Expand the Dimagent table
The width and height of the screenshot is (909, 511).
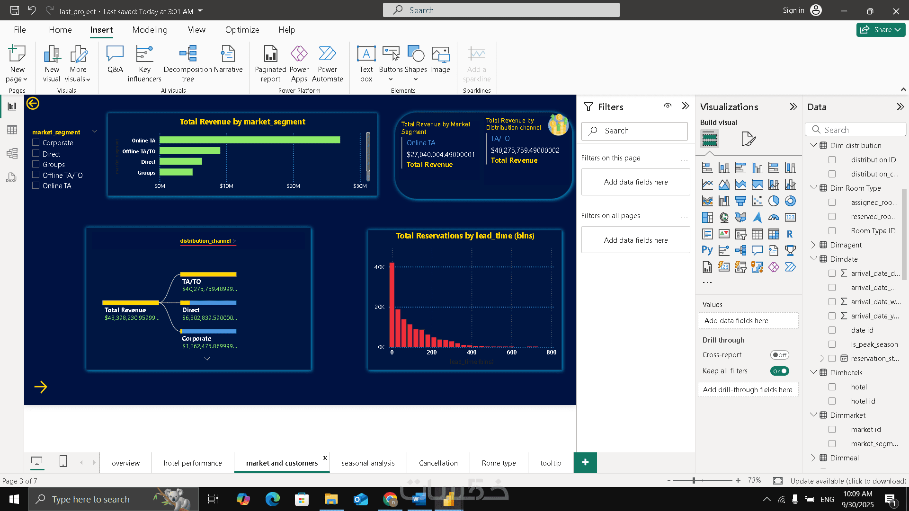[x=813, y=245]
